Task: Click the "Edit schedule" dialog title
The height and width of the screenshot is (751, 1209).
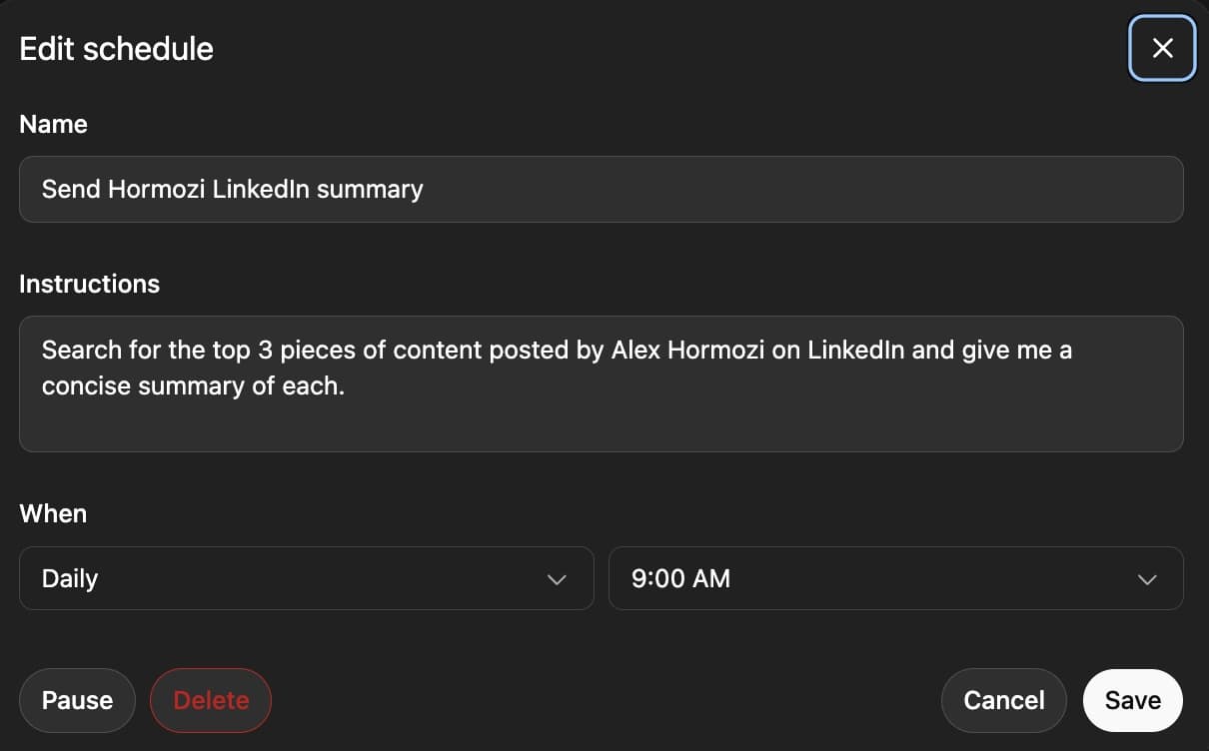Action: coord(117,49)
